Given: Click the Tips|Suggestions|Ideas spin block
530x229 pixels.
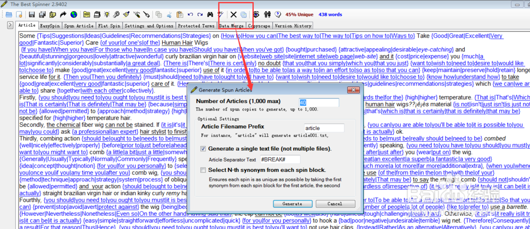Looking at the screenshot, I should click(124, 36).
